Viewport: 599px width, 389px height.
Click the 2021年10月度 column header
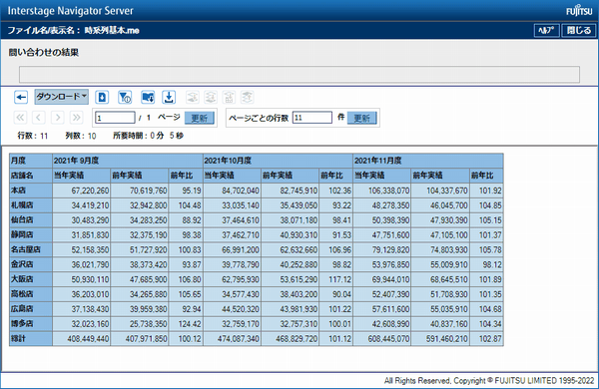click(x=278, y=161)
